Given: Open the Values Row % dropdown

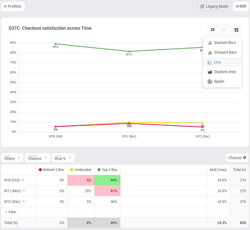Looking at the screenshot, I should (x=63, y=158).
